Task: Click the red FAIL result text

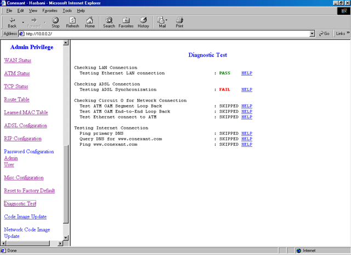Action: [224, 89]
